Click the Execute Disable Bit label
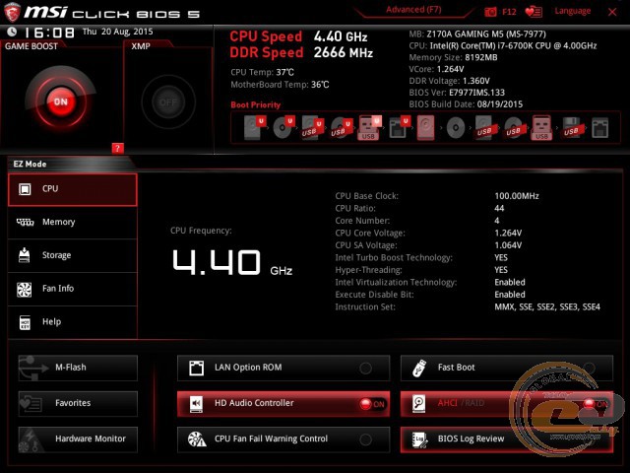 pyautogui.click(x=374, y=295)
